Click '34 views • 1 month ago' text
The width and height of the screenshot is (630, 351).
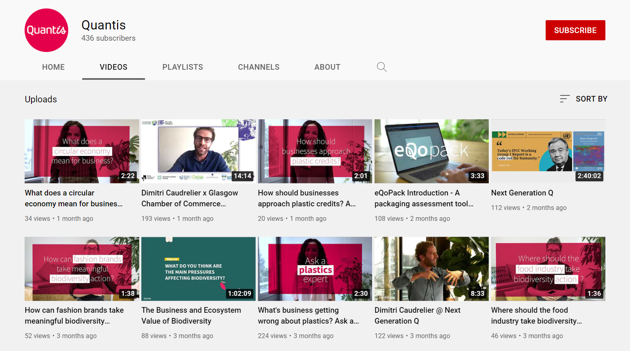(x=59, y=218)
